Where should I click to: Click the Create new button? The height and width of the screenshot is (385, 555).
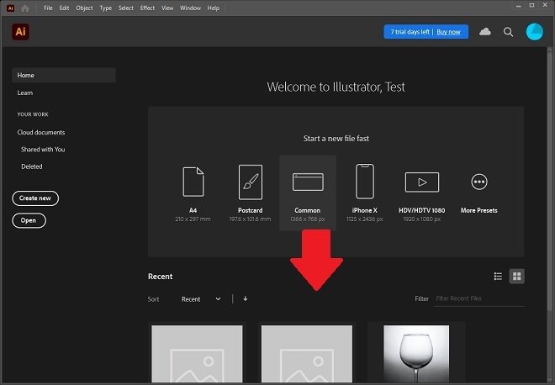[35, 198]
